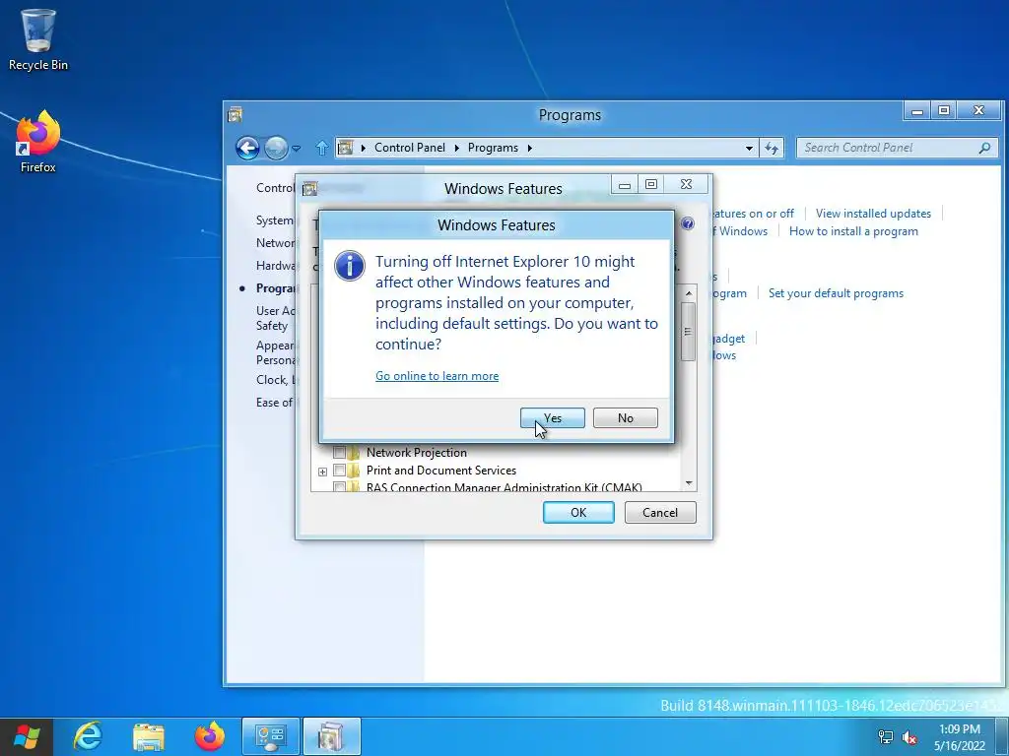Click the network icon in system tray
This screenshot has height=756, width=1009.
click(x=886, y=737)
